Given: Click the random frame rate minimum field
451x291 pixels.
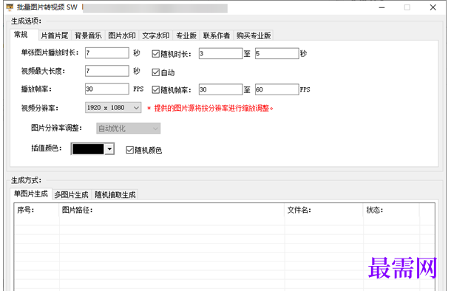Looking at the screenshot, I should click(x=220, y=89).
